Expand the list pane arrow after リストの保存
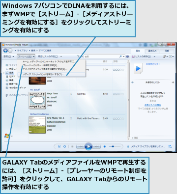 (154, 56)
